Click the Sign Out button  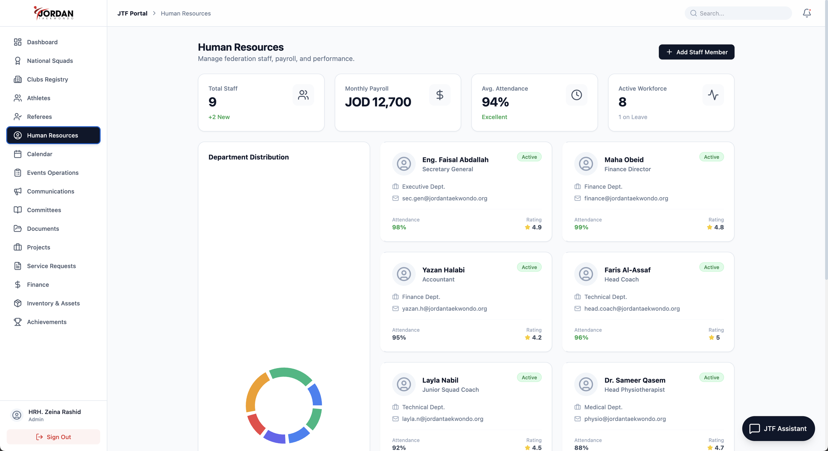click(x=53, y=437)
